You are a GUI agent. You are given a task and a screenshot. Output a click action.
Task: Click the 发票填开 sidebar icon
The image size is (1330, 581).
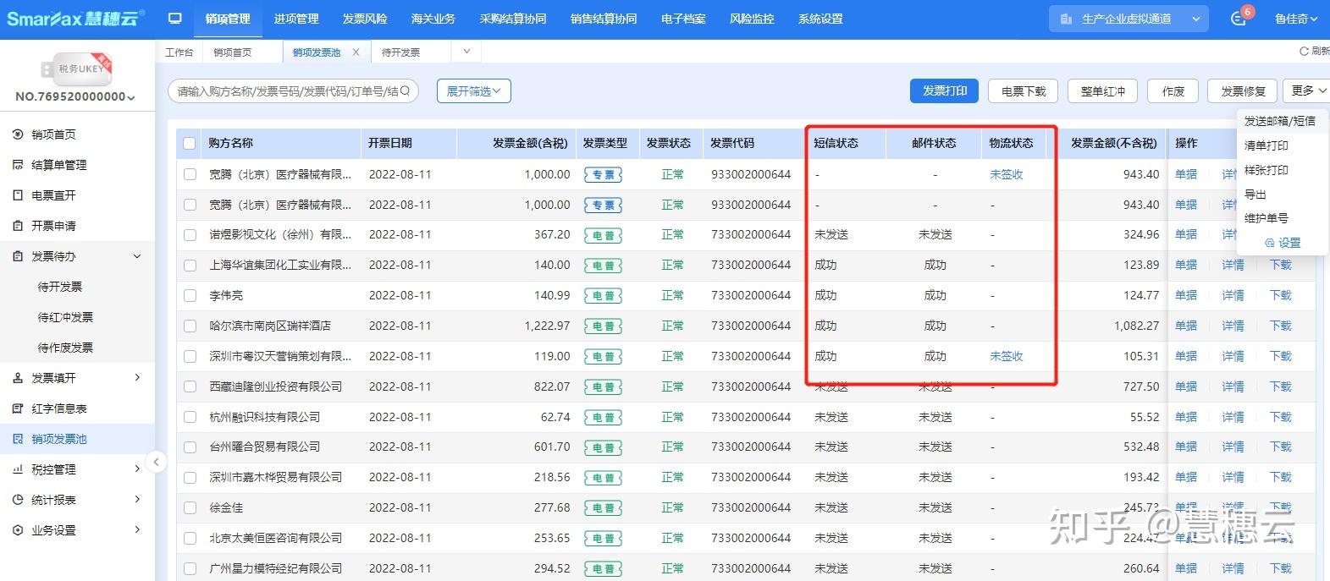tap(18, 378)
